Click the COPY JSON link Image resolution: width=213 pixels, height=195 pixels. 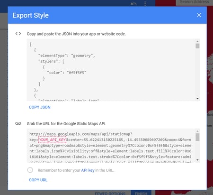40,107
